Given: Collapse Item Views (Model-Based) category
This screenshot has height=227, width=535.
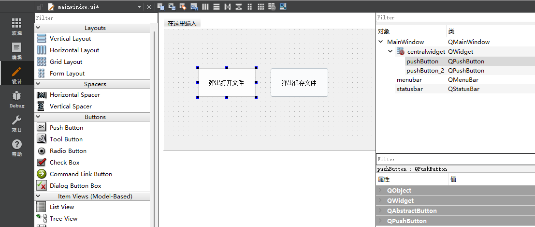Looking at the screenshot, I should pos(38,196).
